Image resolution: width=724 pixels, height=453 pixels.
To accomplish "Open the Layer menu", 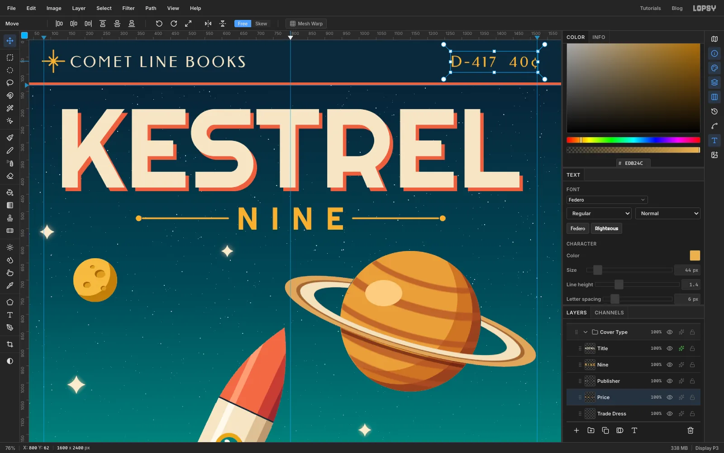I will [79, 8].
